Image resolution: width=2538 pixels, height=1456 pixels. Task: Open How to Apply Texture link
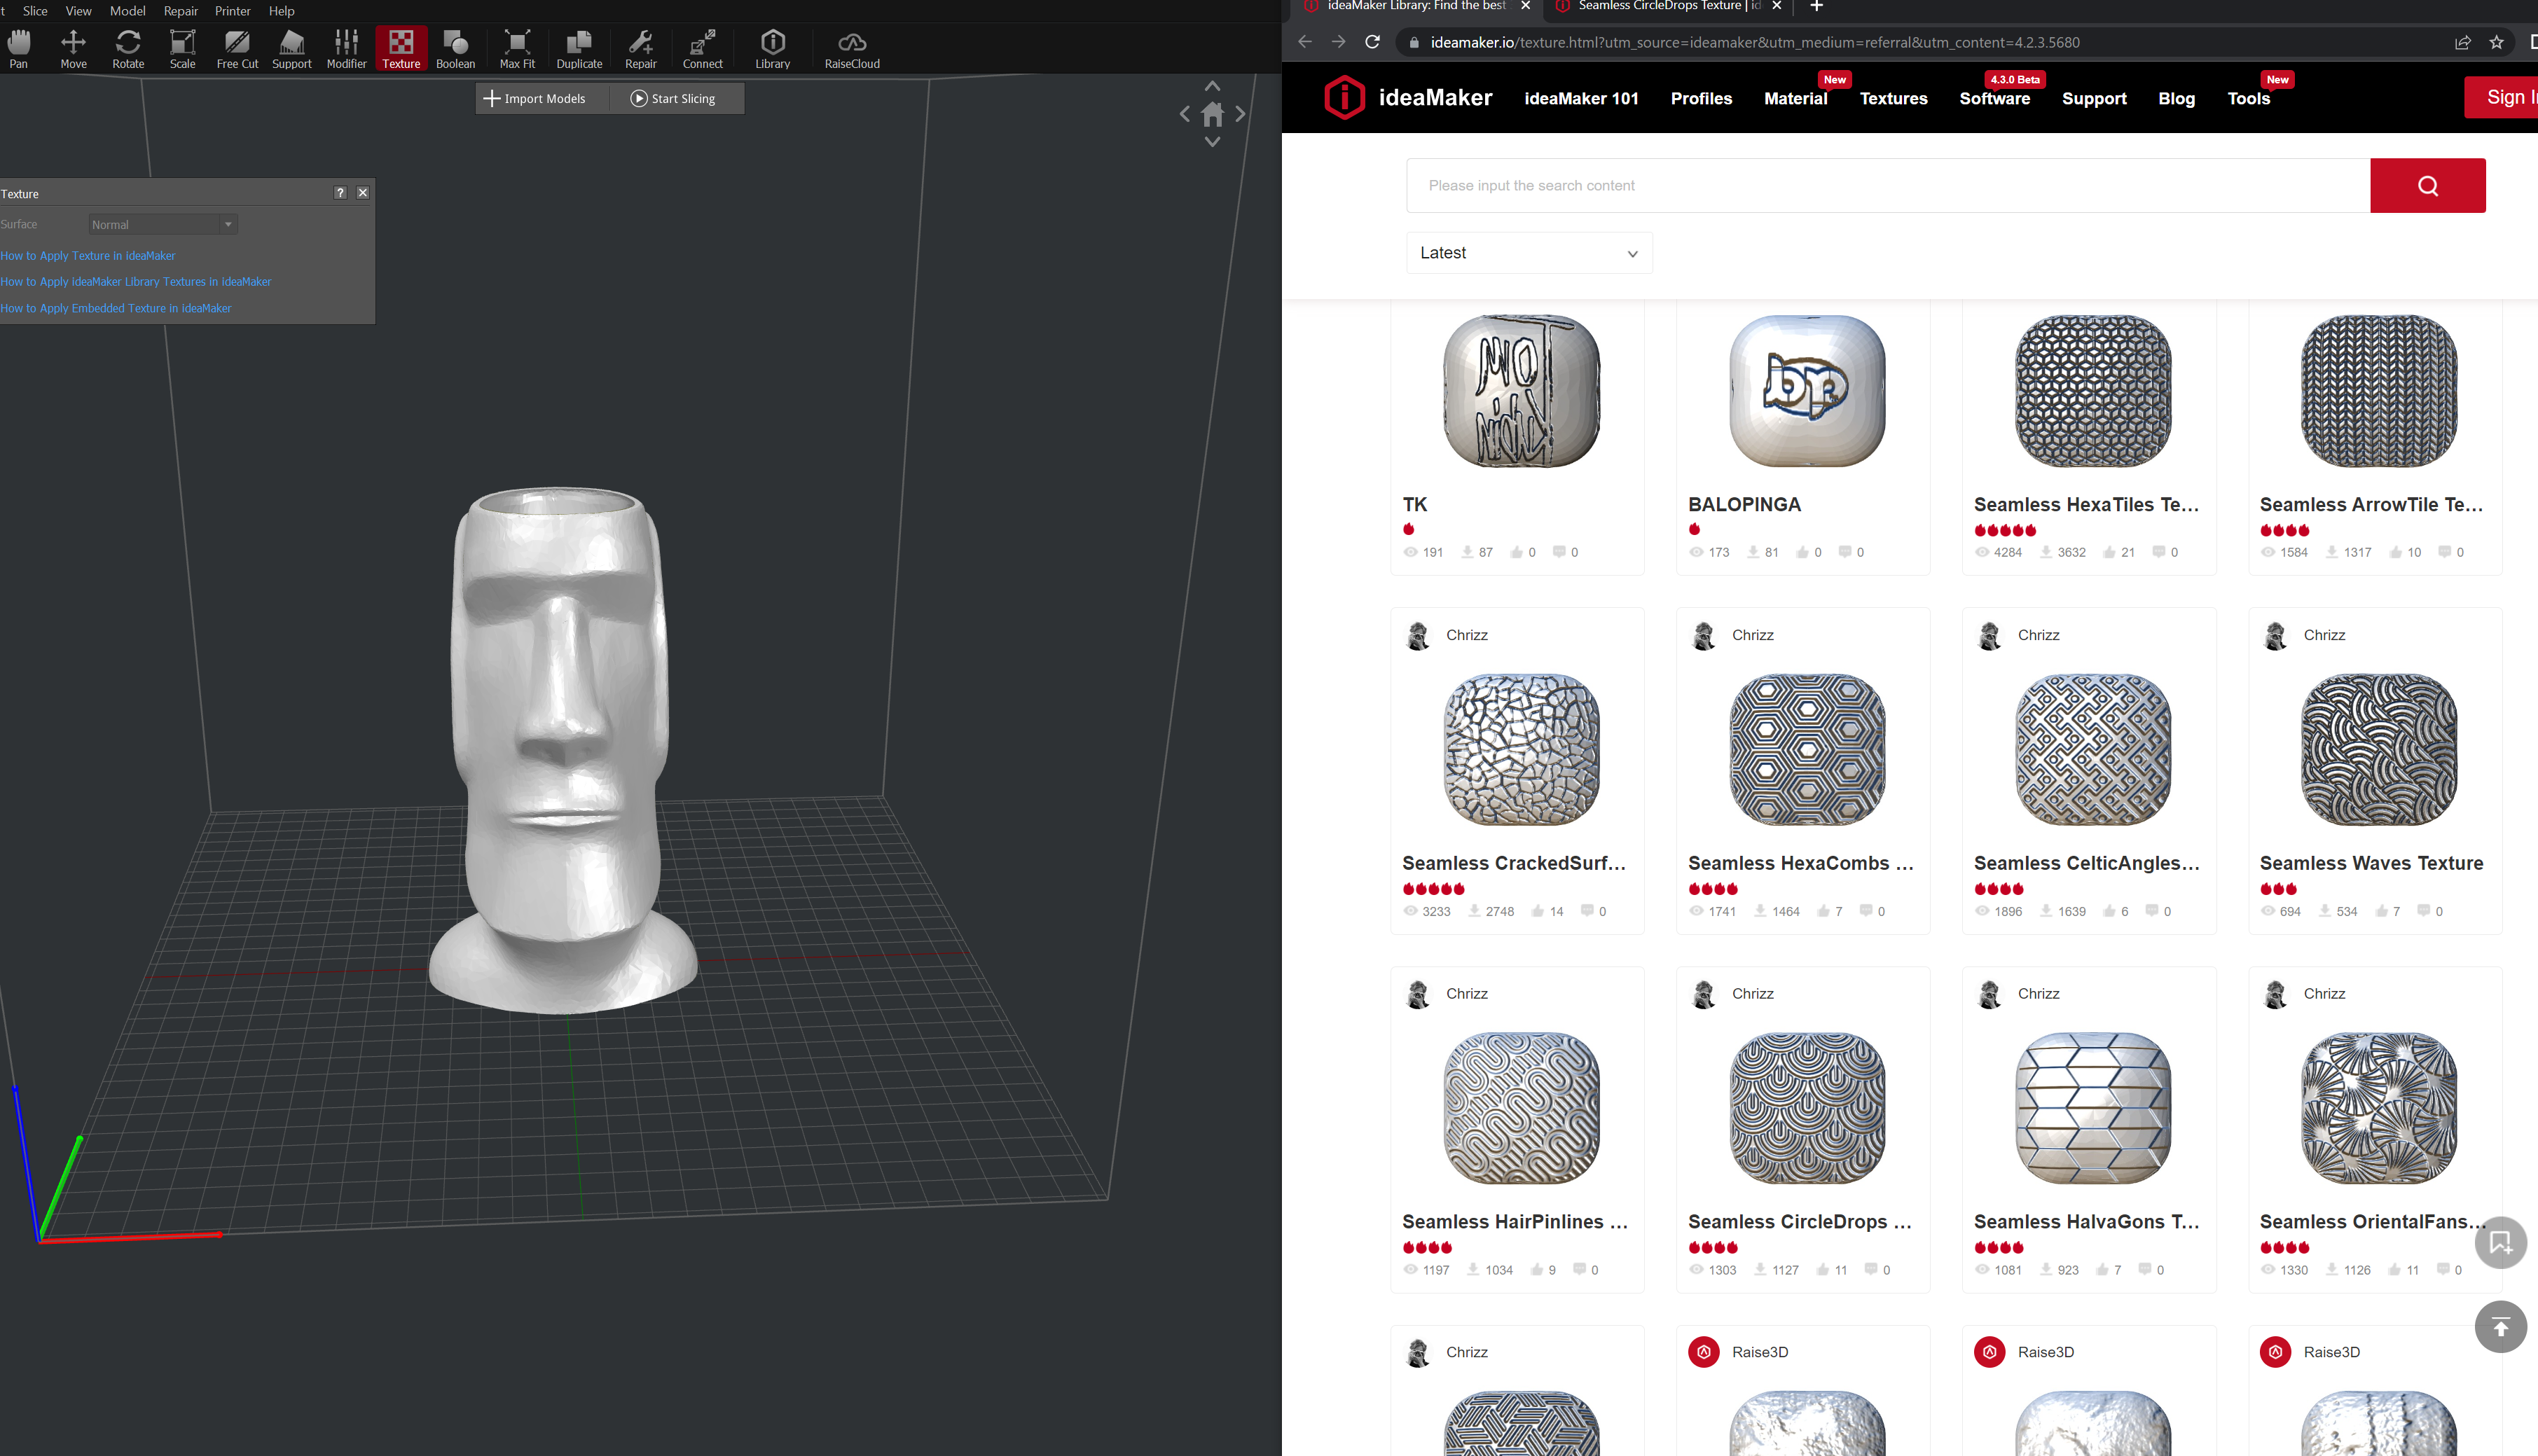tap(88, 256)
